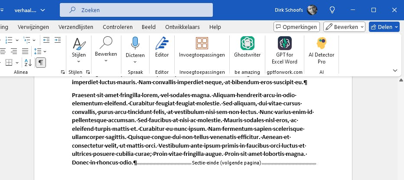Sort paragraphs with the A-Z sort icon
The width and height of the screenshot is (404, 180).
click(28, 63)
